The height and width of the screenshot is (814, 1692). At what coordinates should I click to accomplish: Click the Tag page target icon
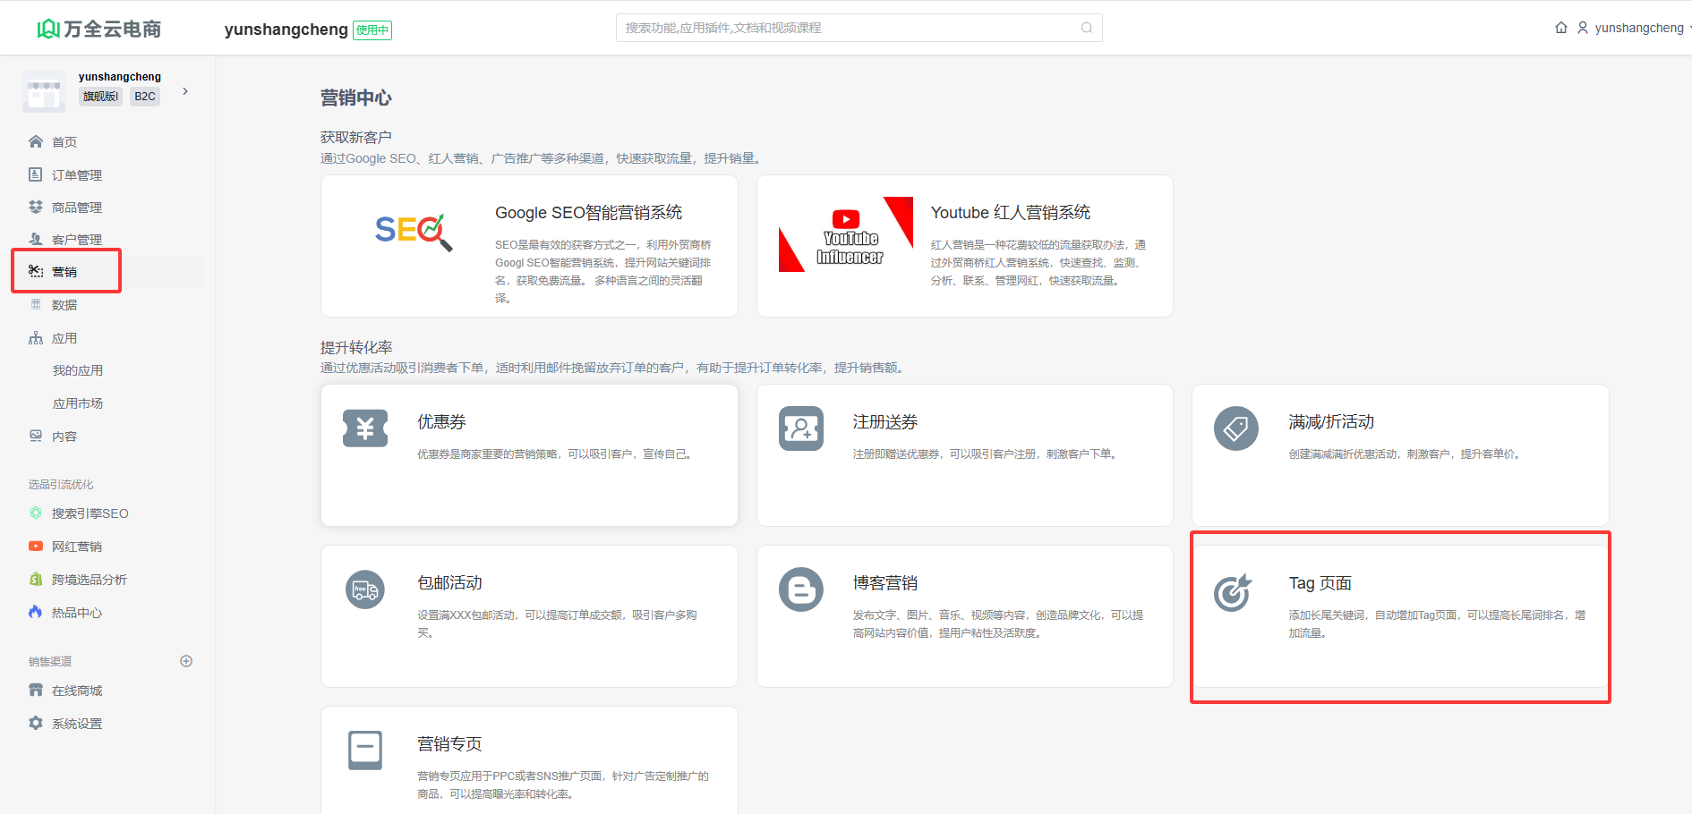point(1234,592)
